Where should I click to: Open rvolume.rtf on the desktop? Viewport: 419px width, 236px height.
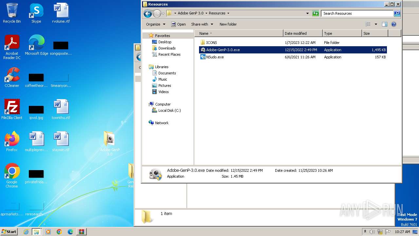[61, 13]
